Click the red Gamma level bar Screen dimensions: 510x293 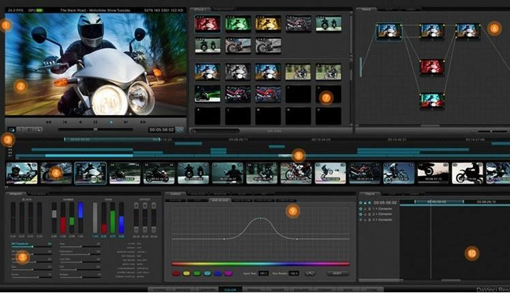pyautogui.click(x=63, y=225)
